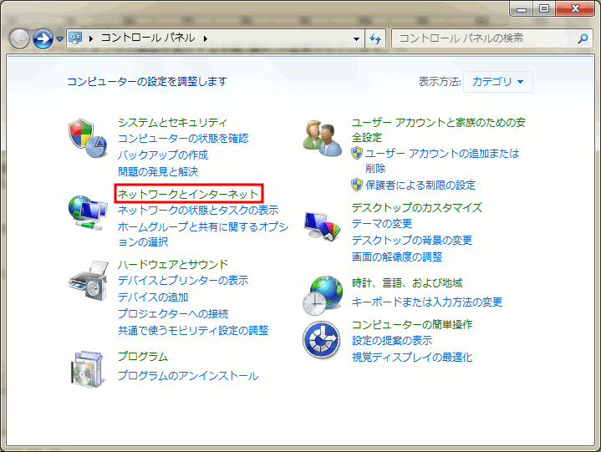Click the コントロール パネルの検索 search field
This screenshot has height=452, width=601.
[485, 38]
